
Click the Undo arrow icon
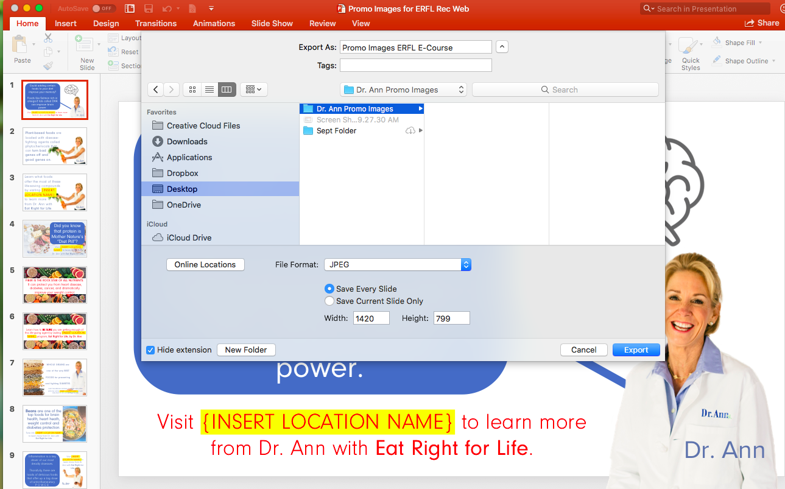pyautogui.click(x=167, y=9)
